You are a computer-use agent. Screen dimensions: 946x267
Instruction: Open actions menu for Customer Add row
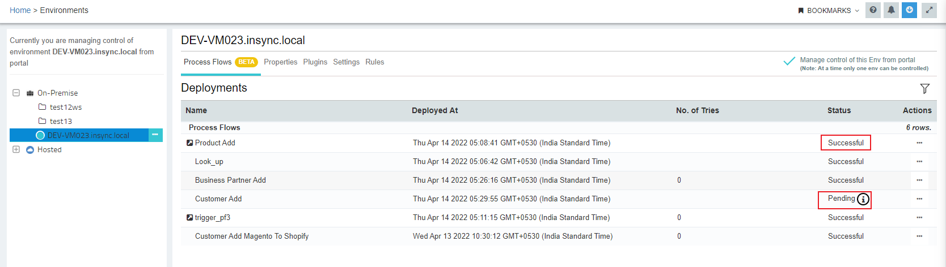(919, 199)
